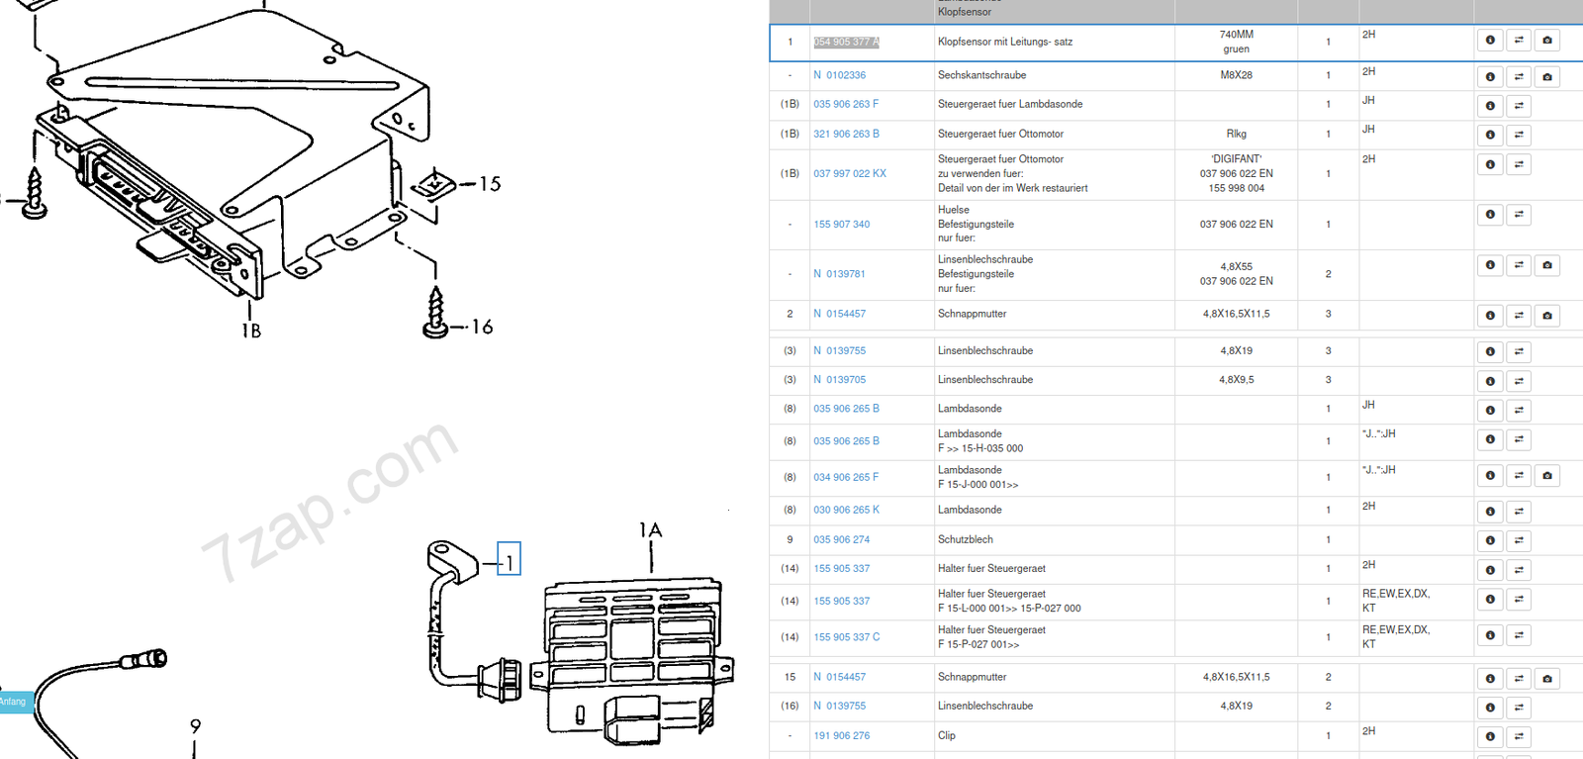1583x759 pixels.
Task: Select highlighted part number 054 905 377 A
Action: (x=846, y=43)
